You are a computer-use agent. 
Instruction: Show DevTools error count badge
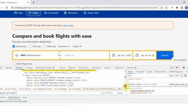172,67
